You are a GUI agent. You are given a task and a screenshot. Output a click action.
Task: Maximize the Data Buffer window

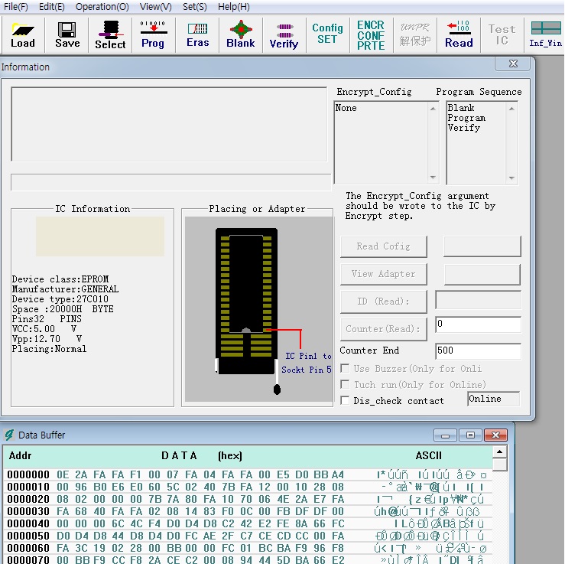(470, 435)
